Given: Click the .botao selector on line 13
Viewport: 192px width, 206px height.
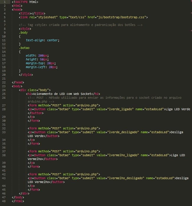Looking at the screenshot, I should (x=24, y=48).
